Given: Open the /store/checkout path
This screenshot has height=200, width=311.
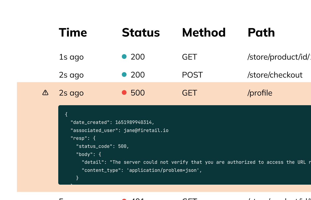Looking at the screenshot, I should point(275,75).
